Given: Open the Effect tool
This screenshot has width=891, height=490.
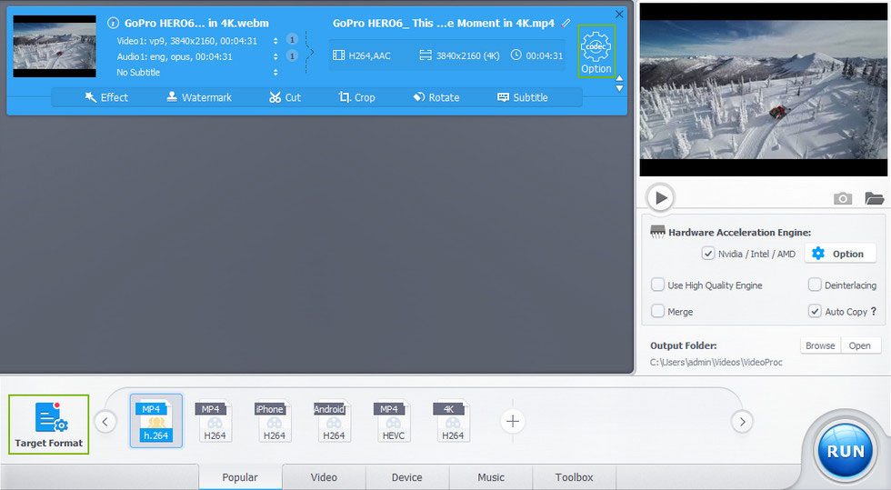Looking at the screenshot, I should tap(106, 97).
